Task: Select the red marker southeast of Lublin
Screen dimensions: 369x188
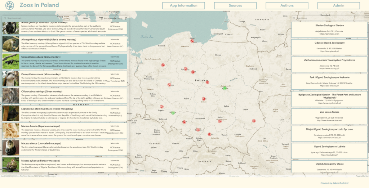Action: (x=254, y=121)
